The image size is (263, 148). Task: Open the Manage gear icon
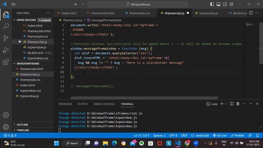[x=6, y=127]
